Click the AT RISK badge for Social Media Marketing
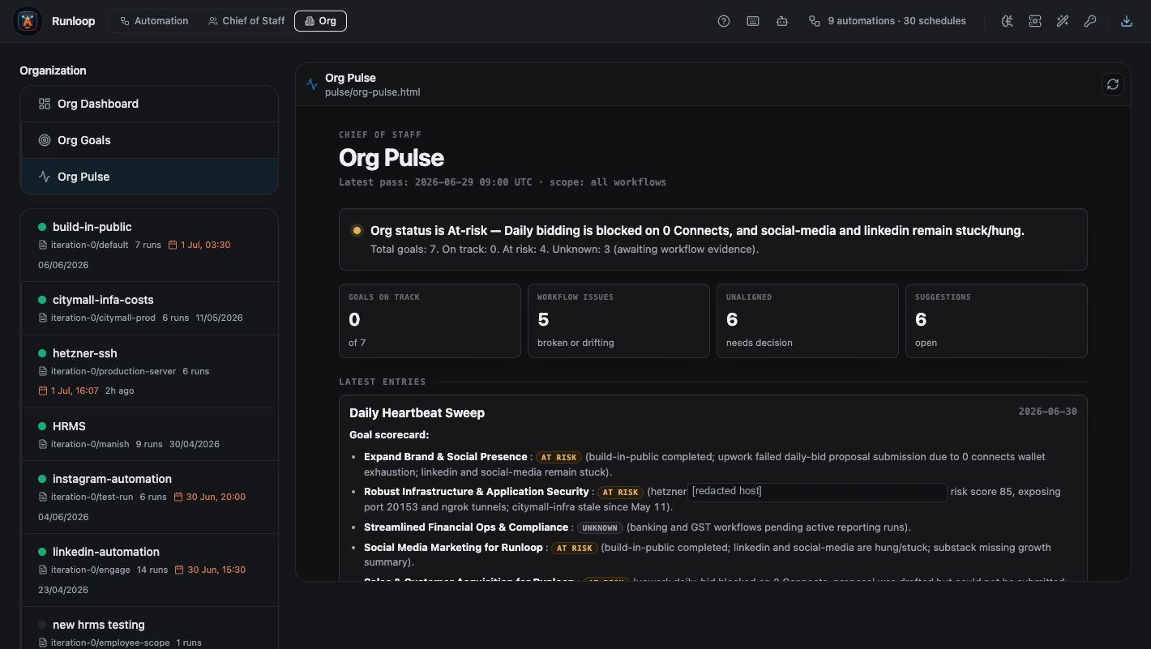Screen dimensions: 1151x649 575,548
